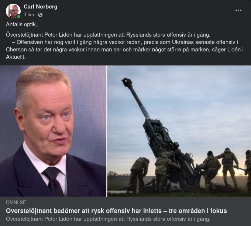The image size is (251, 226).
Task: Open the post's '3 tim' timestamp link
Action: click(x=29, y=15)
